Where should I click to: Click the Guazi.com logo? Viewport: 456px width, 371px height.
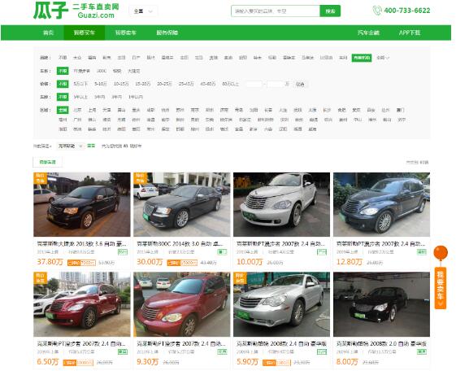(76, 11)
